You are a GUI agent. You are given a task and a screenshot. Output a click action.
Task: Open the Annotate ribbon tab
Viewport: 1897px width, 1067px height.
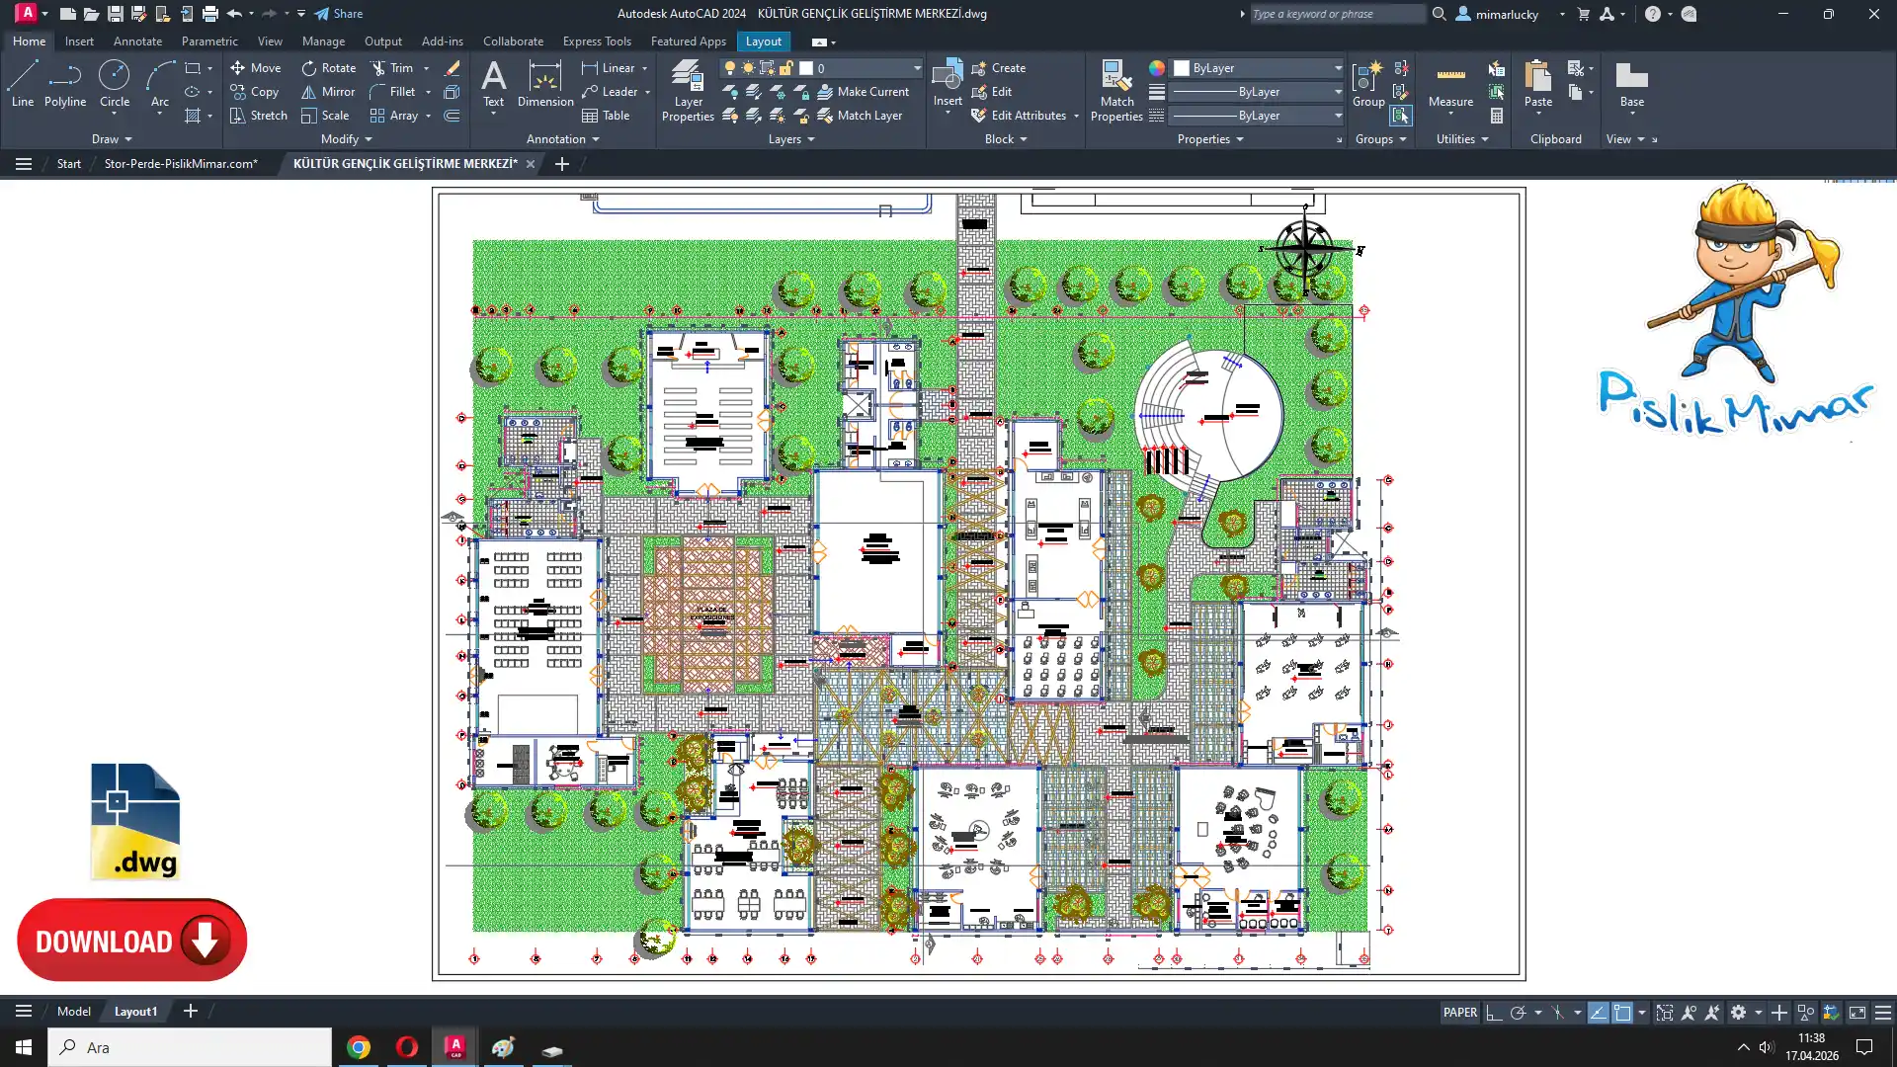(137, 41)
